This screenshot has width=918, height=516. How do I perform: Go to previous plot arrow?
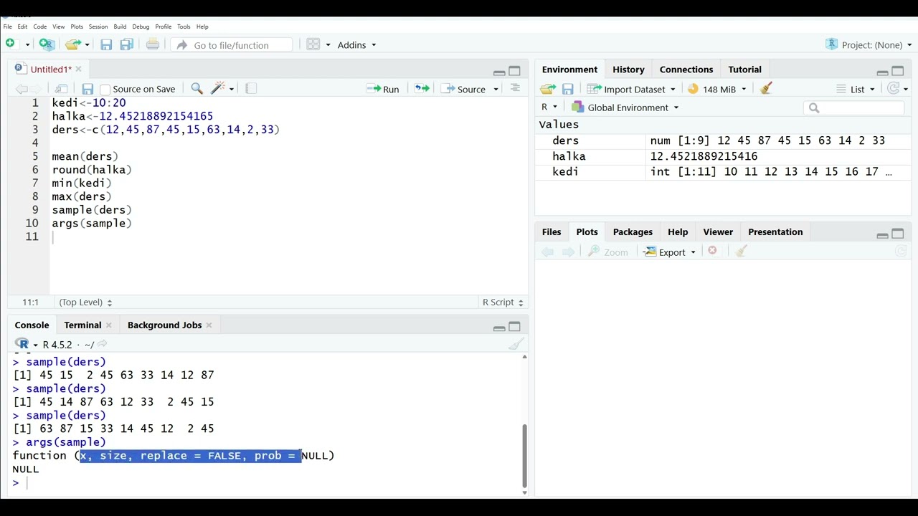click(547, 252)
